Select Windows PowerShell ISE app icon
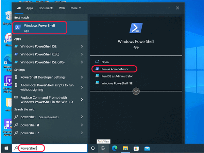 [16, 46]
